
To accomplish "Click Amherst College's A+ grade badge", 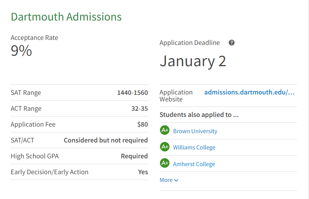I will click(x=165, y=163).
